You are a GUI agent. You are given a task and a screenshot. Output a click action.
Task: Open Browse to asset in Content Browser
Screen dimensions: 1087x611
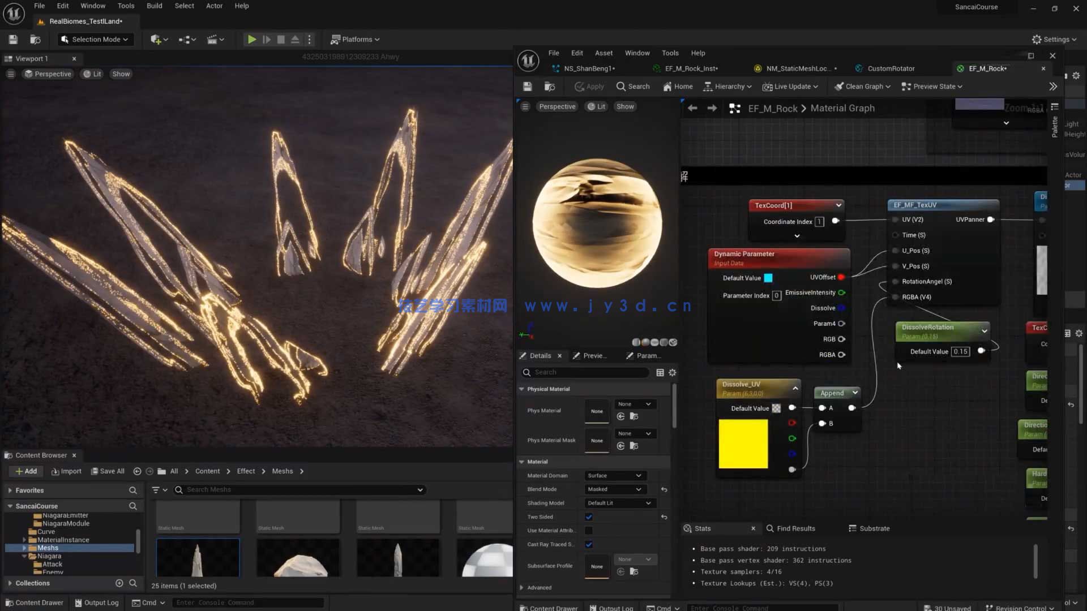(x=549, y=87)
